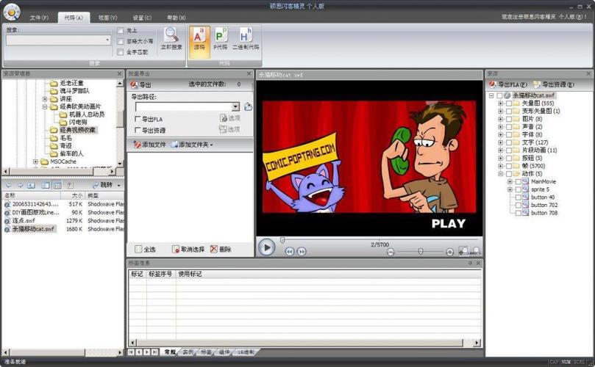The image size is (595, 367).
Task: Expand the sprite 5 node
Action: coord(510,189)
